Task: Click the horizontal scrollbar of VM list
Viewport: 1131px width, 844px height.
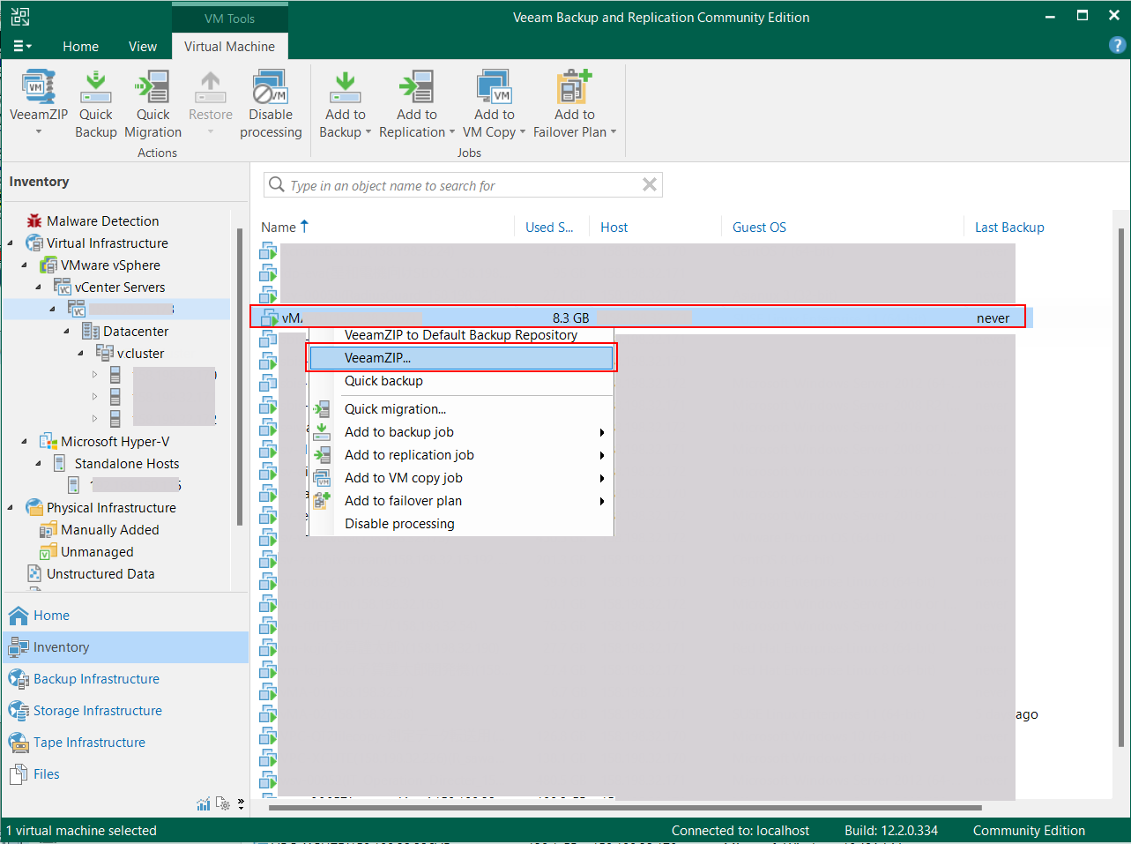Action: coord(625,807)
